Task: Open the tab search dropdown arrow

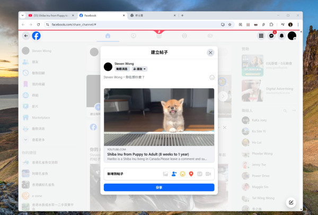Action: pos(23,15)
